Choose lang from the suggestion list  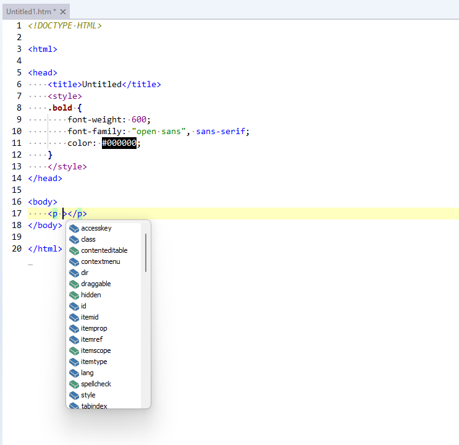(87, 373)
